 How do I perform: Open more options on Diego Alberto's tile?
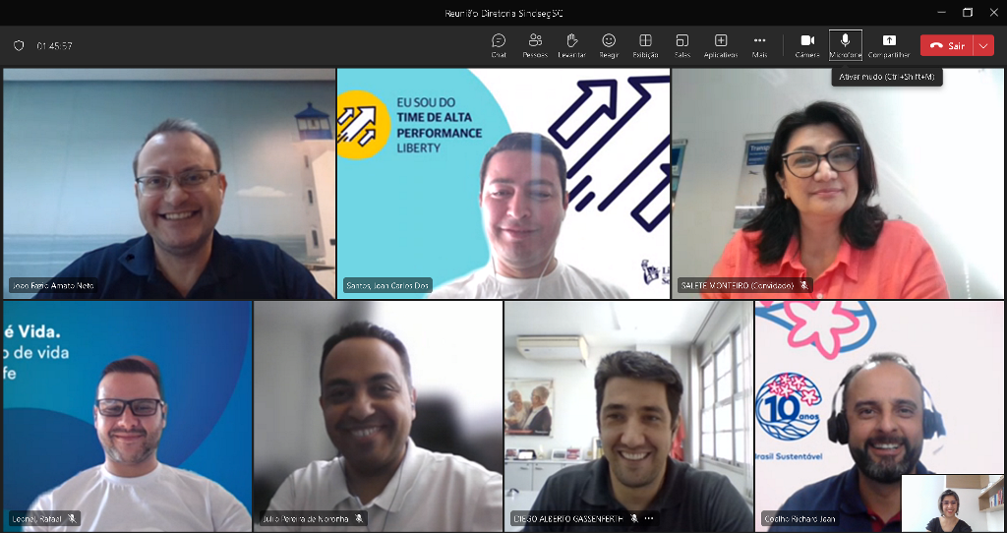(x=649, y=518)
